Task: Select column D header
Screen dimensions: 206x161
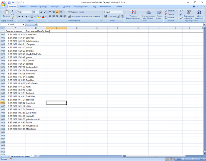Action: click(77, 28)
